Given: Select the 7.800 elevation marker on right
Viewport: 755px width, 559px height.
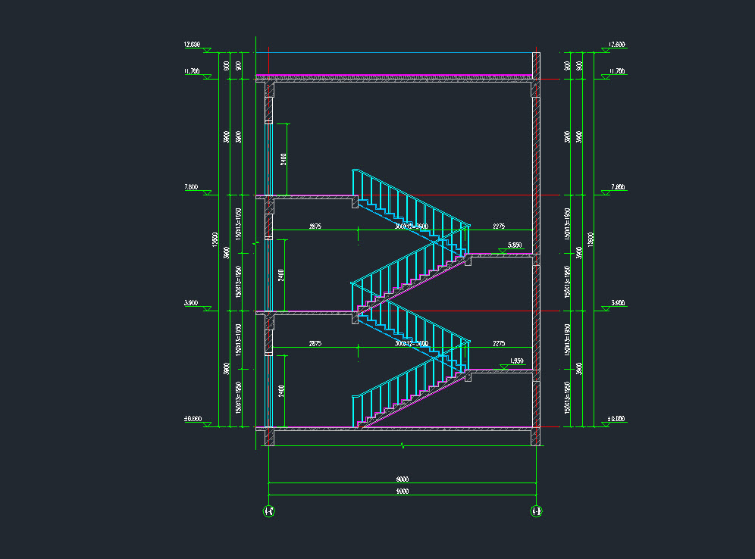Looking at the screenshot, I should coord(617,188).
